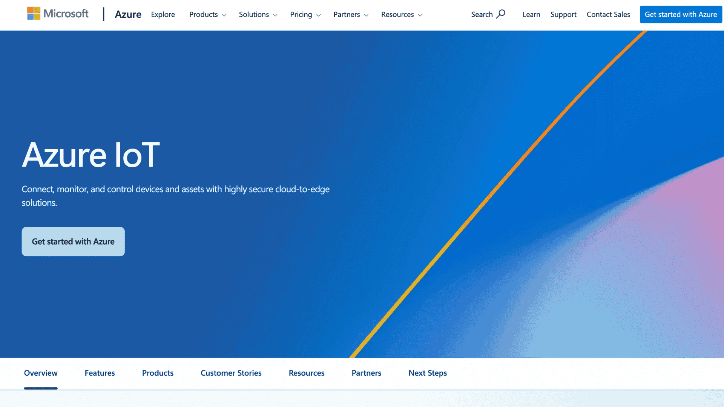Click the blue Get started with Azure button
Image resolution: width=724 pixels, height=407 pixels.
pos(681,14)
